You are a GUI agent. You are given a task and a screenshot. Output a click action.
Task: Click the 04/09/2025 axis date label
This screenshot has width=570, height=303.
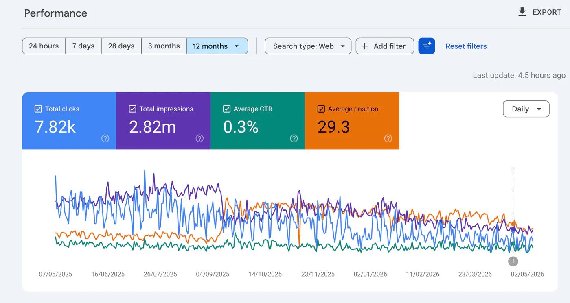(x=213, y=274)
